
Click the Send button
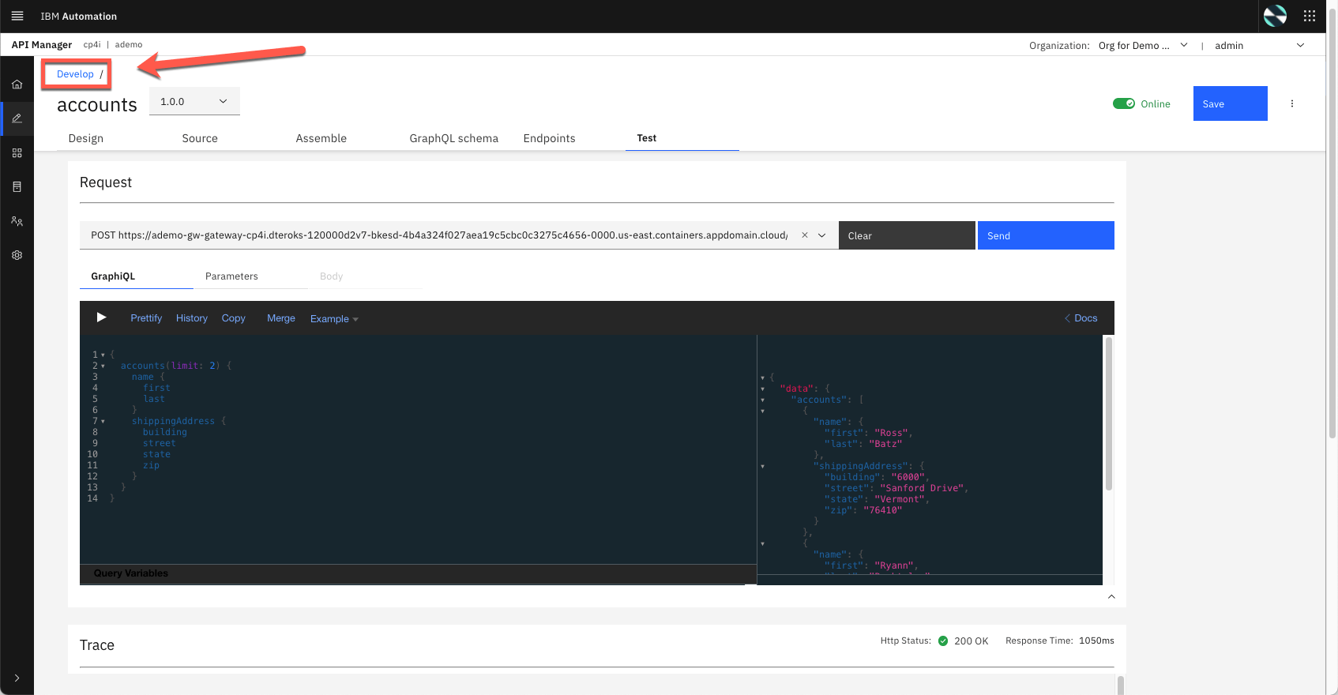point(1046,235)
